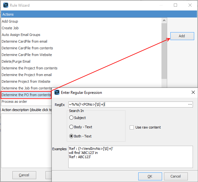Enable the Use raw content checkbox
198x182 pixels.
132,127
